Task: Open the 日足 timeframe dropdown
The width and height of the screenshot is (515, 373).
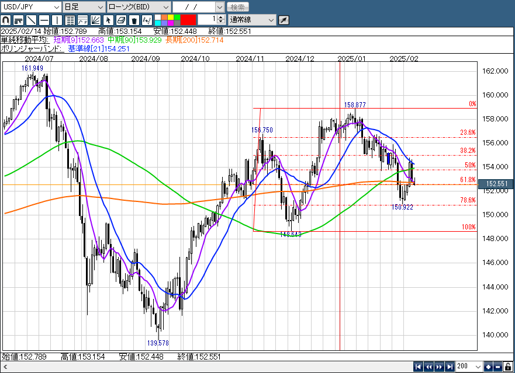Action: 84,7
